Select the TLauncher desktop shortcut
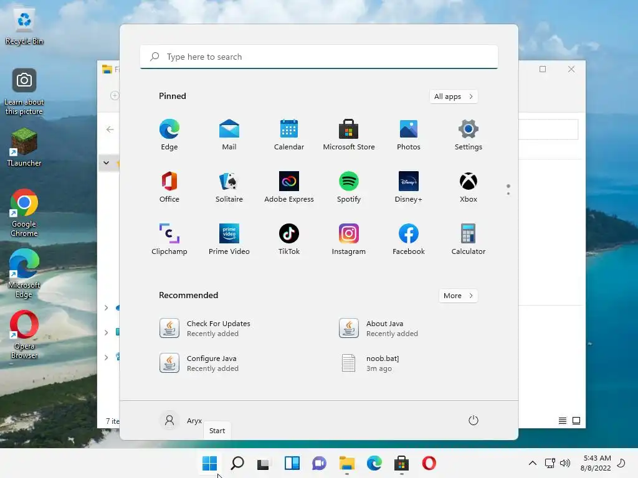 pyautogui.click(x=24, y=147)
